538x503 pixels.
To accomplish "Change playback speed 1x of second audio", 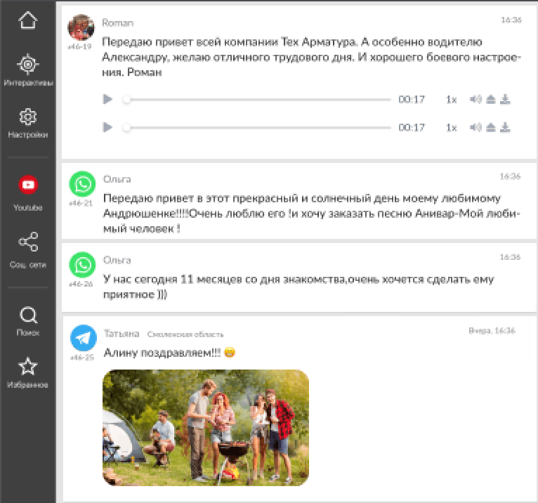I will 451,128.
